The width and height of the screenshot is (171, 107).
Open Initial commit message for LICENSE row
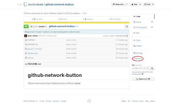71,40
